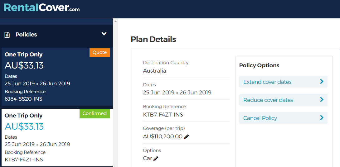
Task: Select the quoted policy 6J84-8S20-INS
Action: [x=57, y=77]
